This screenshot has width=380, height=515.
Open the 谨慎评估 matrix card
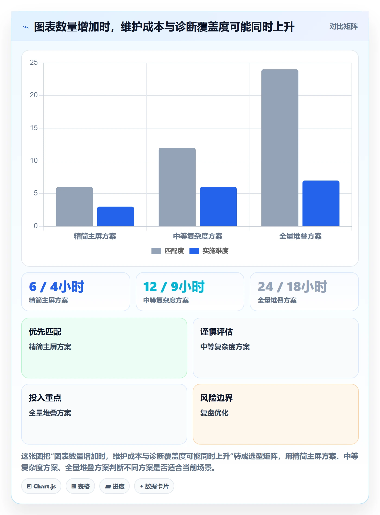(276, 348)
